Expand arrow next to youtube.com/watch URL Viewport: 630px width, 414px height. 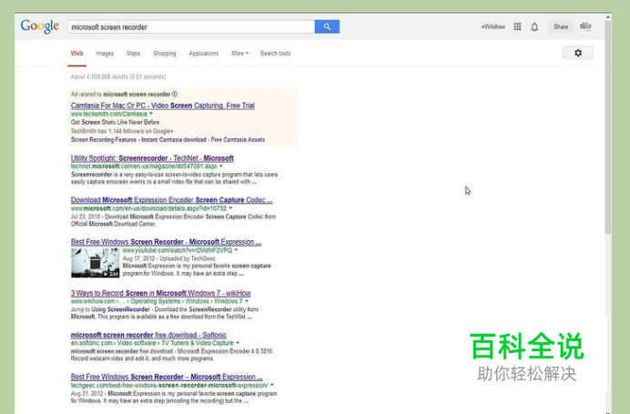(x=236, y=250)
